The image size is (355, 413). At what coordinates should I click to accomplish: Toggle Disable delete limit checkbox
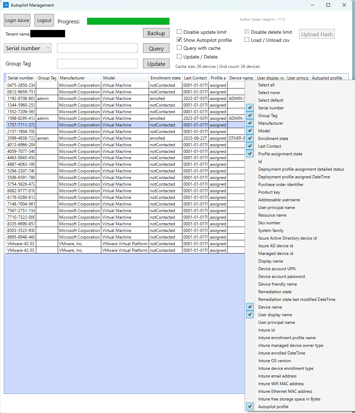coord(246,32)
